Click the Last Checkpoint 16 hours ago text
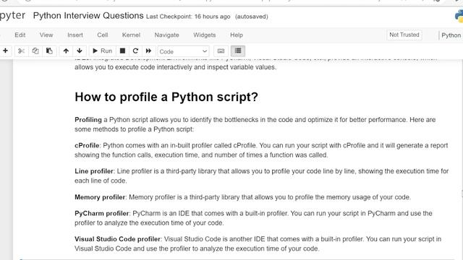Viewport: 463px width, 260px height. pos(188,17)
